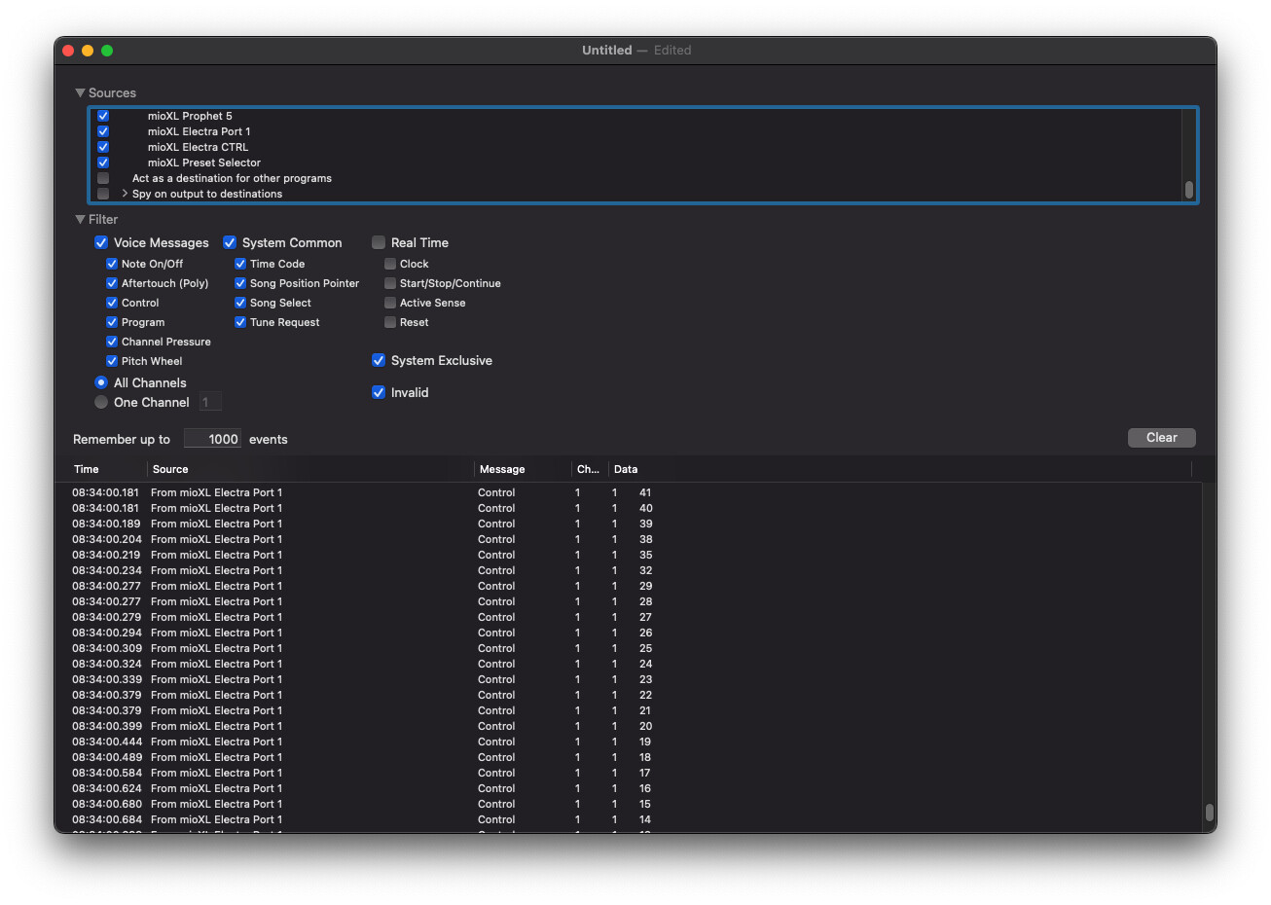This screenshot has height=905, width=1271.
Task: Uncheck the mioXL Preset Selector source
Action: click(102, 163)
